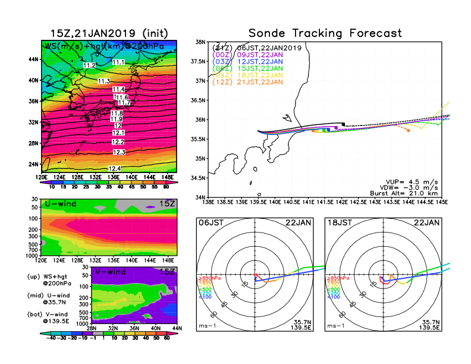Click the "18JST" hodograph title
471x364 pixels.
(340, 223)
